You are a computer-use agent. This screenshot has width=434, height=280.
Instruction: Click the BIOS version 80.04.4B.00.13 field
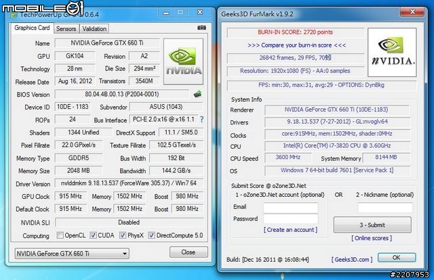(x=122, y=94)
